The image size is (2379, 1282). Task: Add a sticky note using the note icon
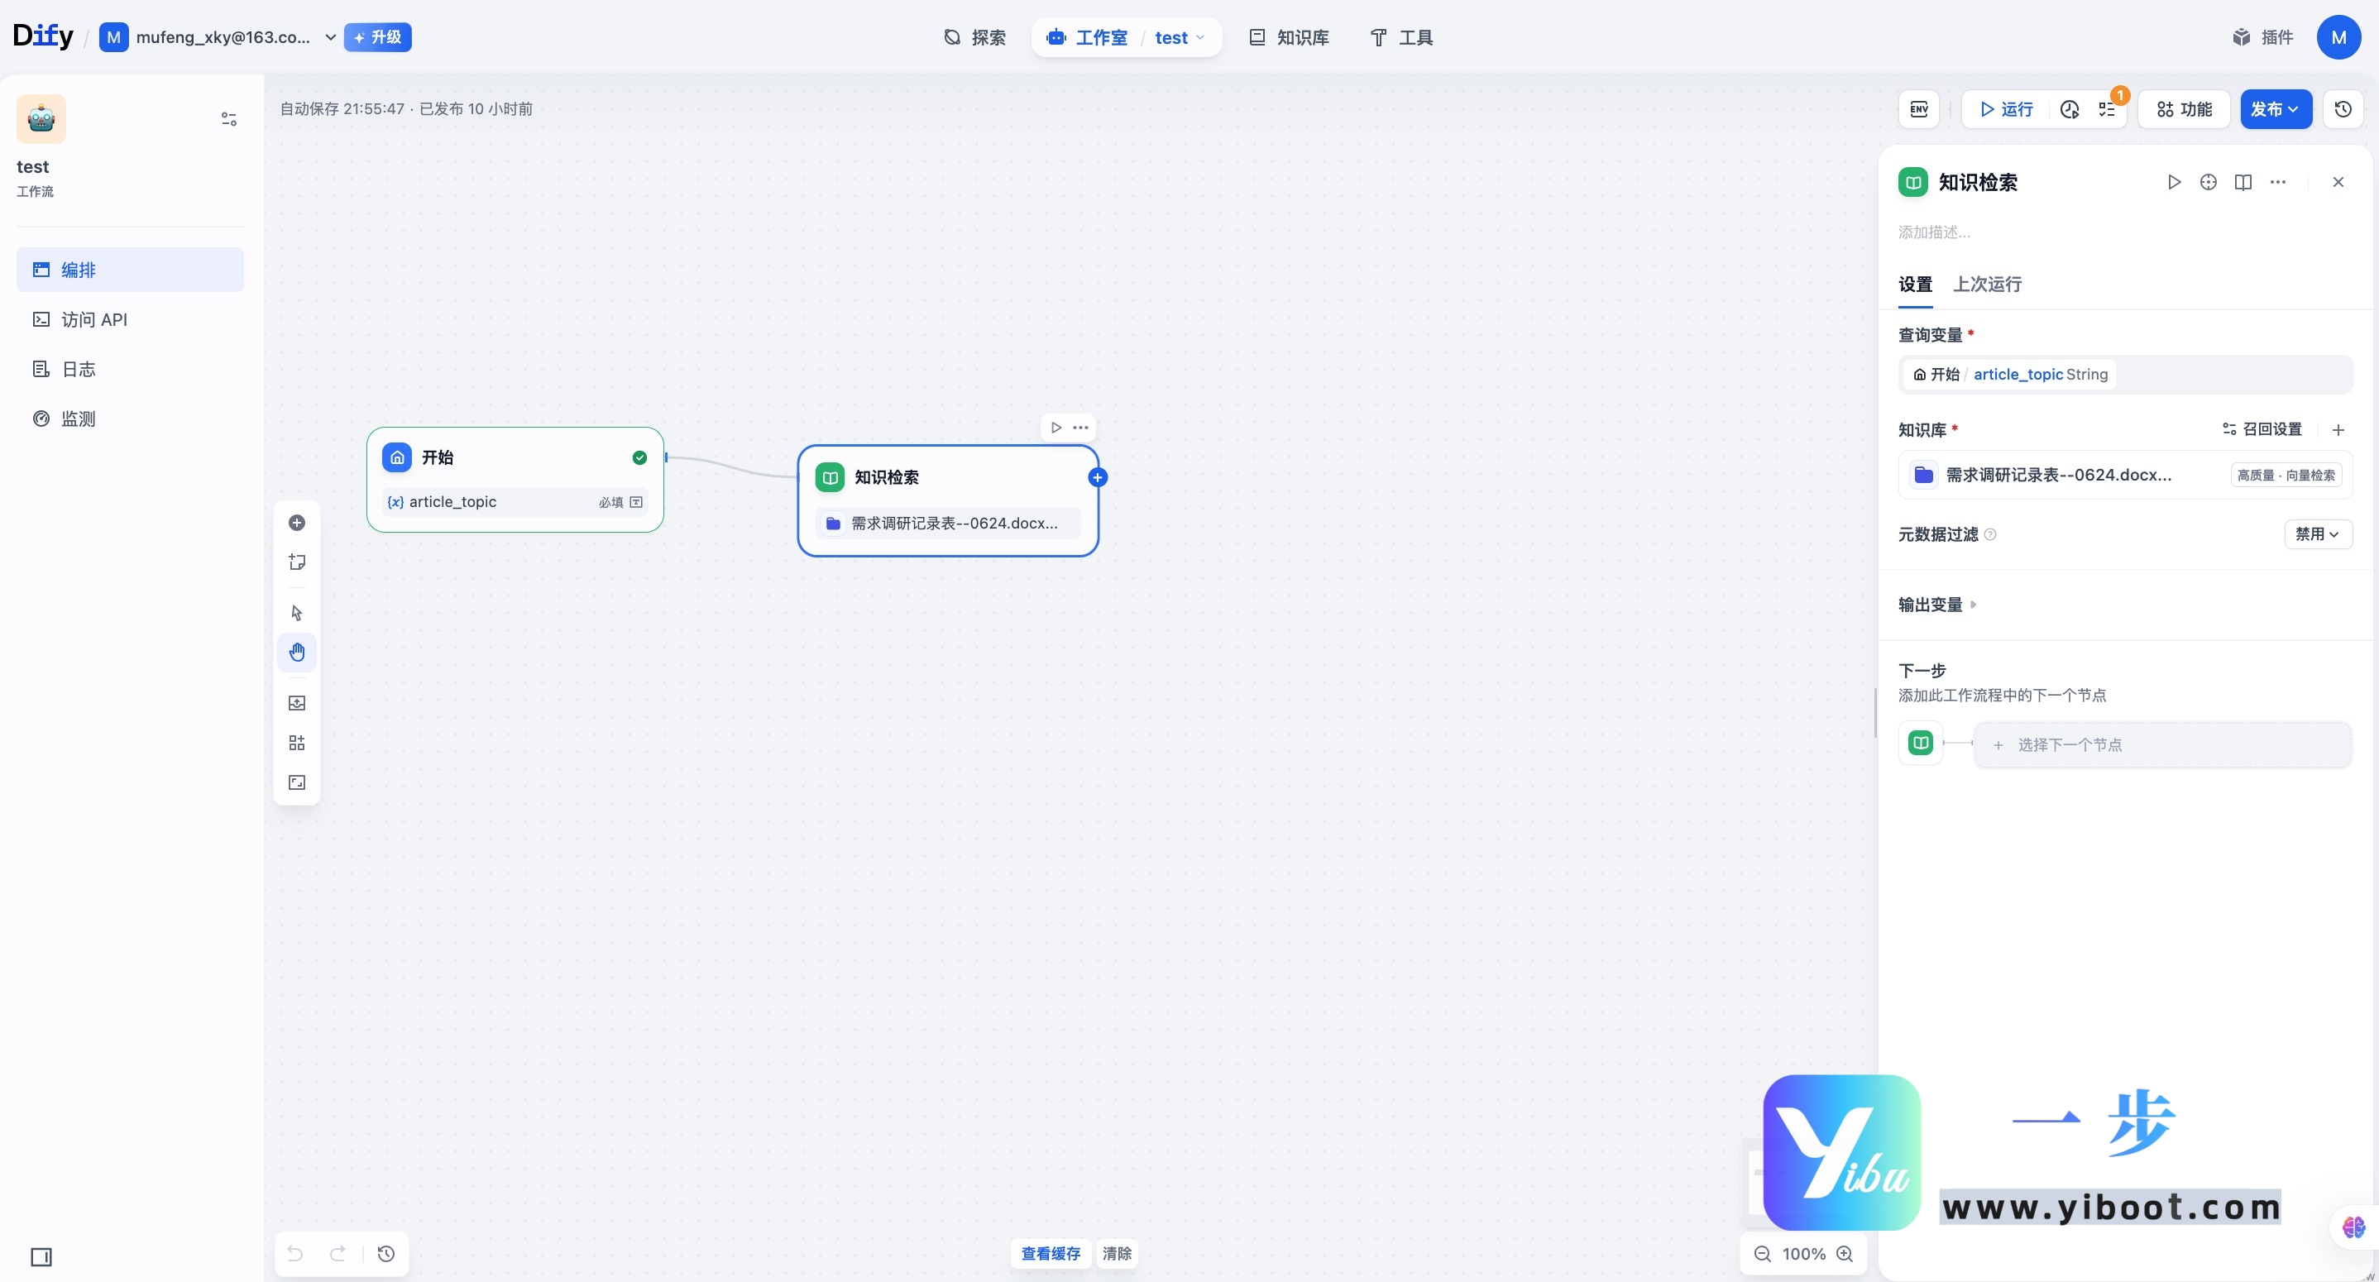point(296,562)
